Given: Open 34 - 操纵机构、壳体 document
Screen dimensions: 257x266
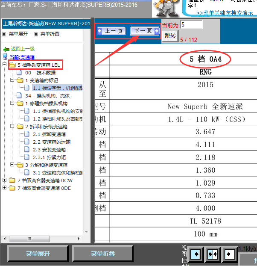Looking at the screenshot, I should point(47,96).
